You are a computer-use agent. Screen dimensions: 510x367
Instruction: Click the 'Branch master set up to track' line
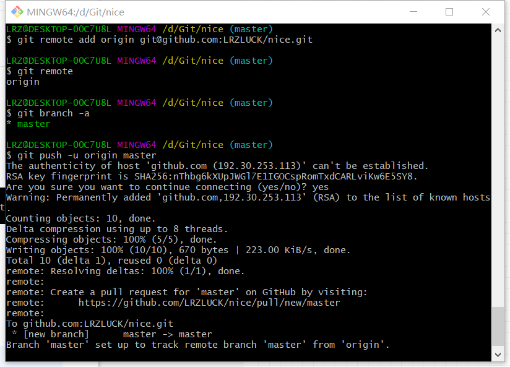click(x=198, y=345)
